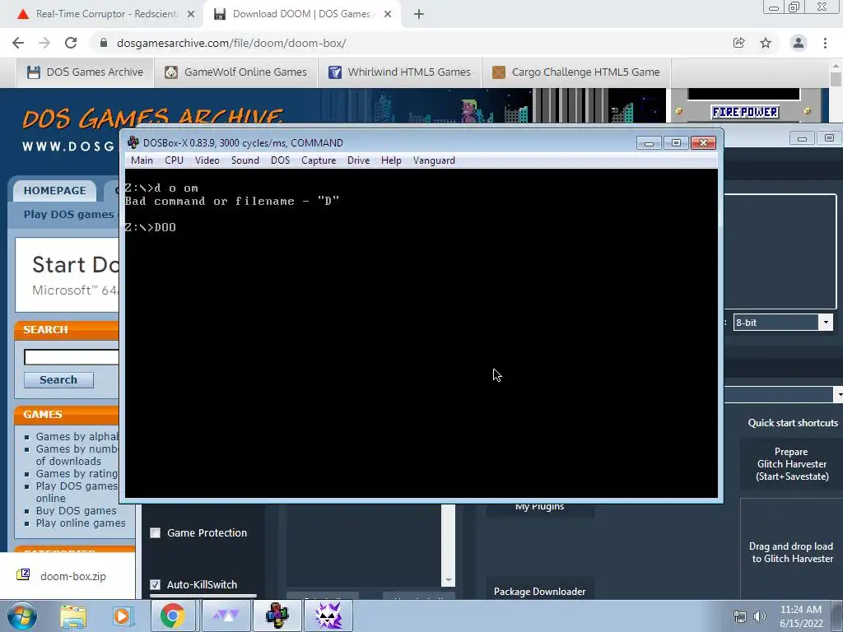Bookmark this page with the star icon
Screen dimensions: 843x632
(766, 43)
